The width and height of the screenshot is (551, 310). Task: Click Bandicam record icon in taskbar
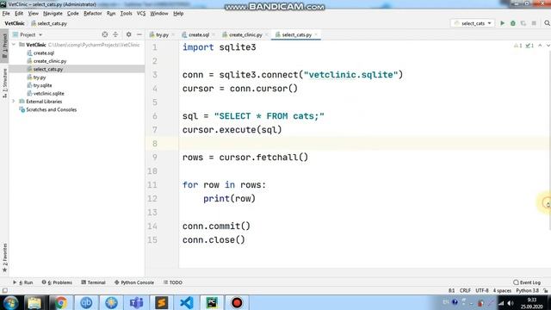[x=237, y=302]
